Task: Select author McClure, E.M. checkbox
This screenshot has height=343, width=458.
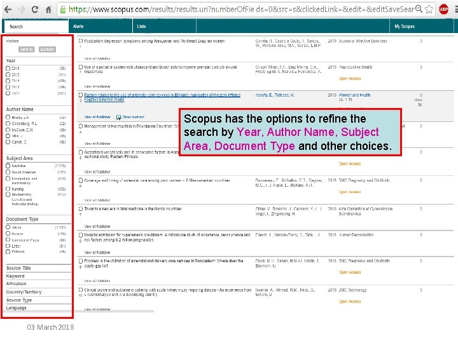Action: [8, 130]
